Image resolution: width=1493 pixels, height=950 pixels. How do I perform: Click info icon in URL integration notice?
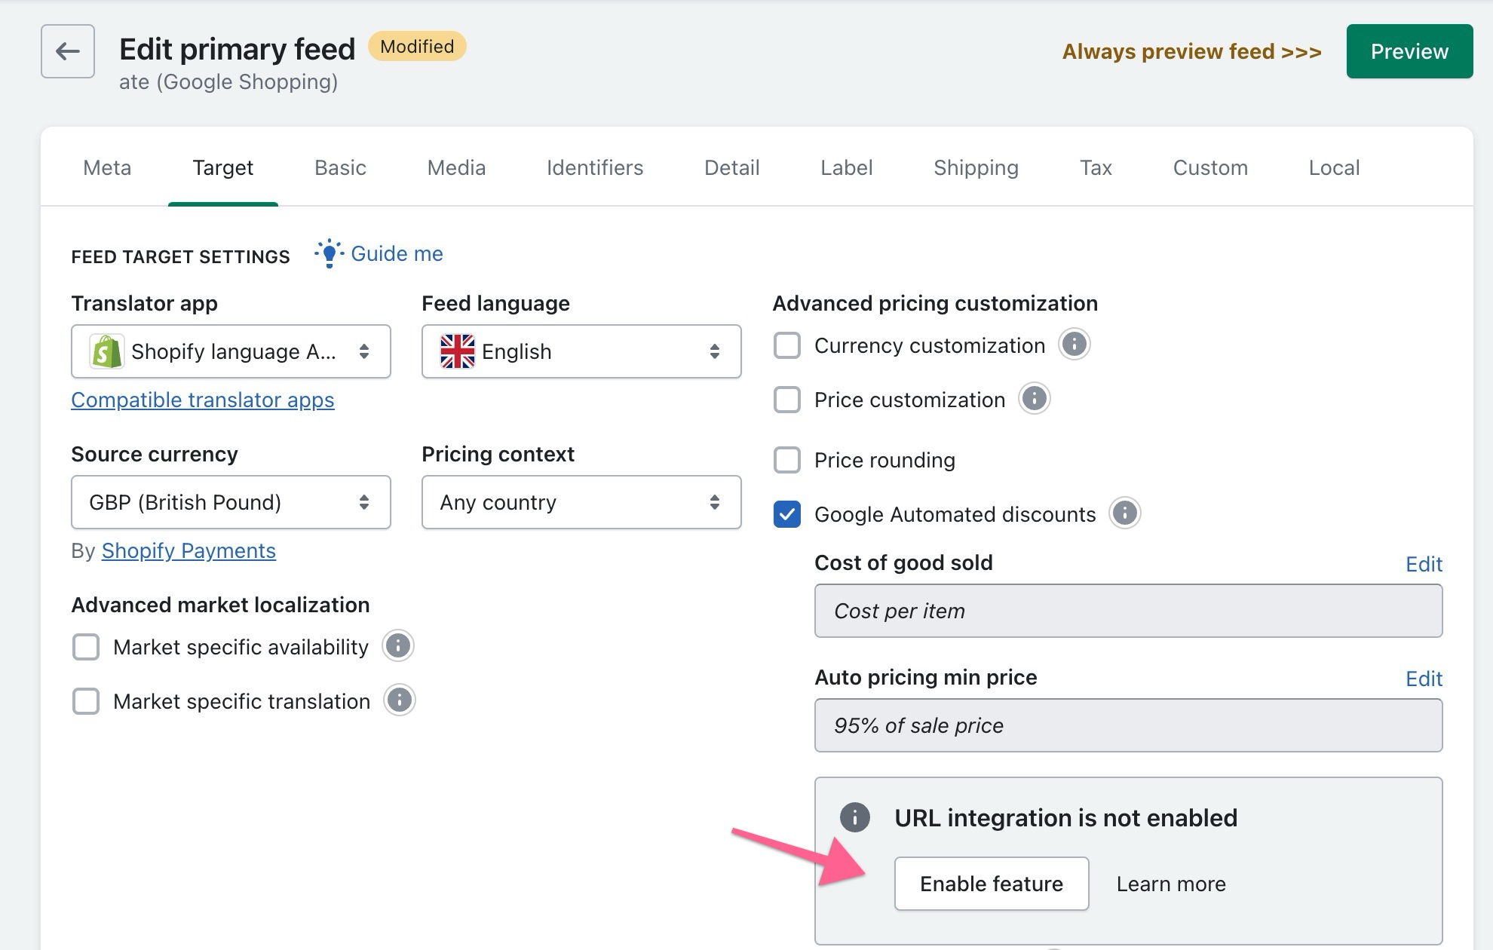(x=855, y=817)
